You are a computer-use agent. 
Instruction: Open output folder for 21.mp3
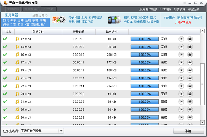(x=190, y=78)
